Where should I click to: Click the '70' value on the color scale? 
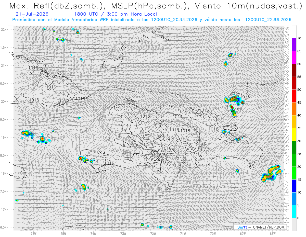(x=299, y=38)
